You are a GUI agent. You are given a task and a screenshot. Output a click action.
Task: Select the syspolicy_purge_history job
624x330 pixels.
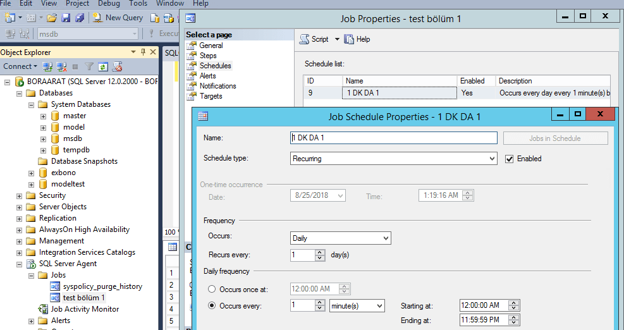pyautogui.click(x=102, y=286)
